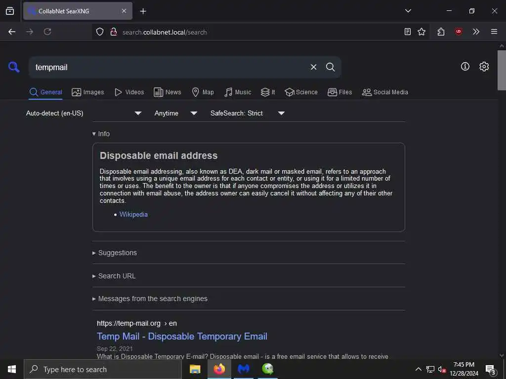Screen dimensions: 506x379
Task: Switch to the Videos category tab
Action: [129, 92]
